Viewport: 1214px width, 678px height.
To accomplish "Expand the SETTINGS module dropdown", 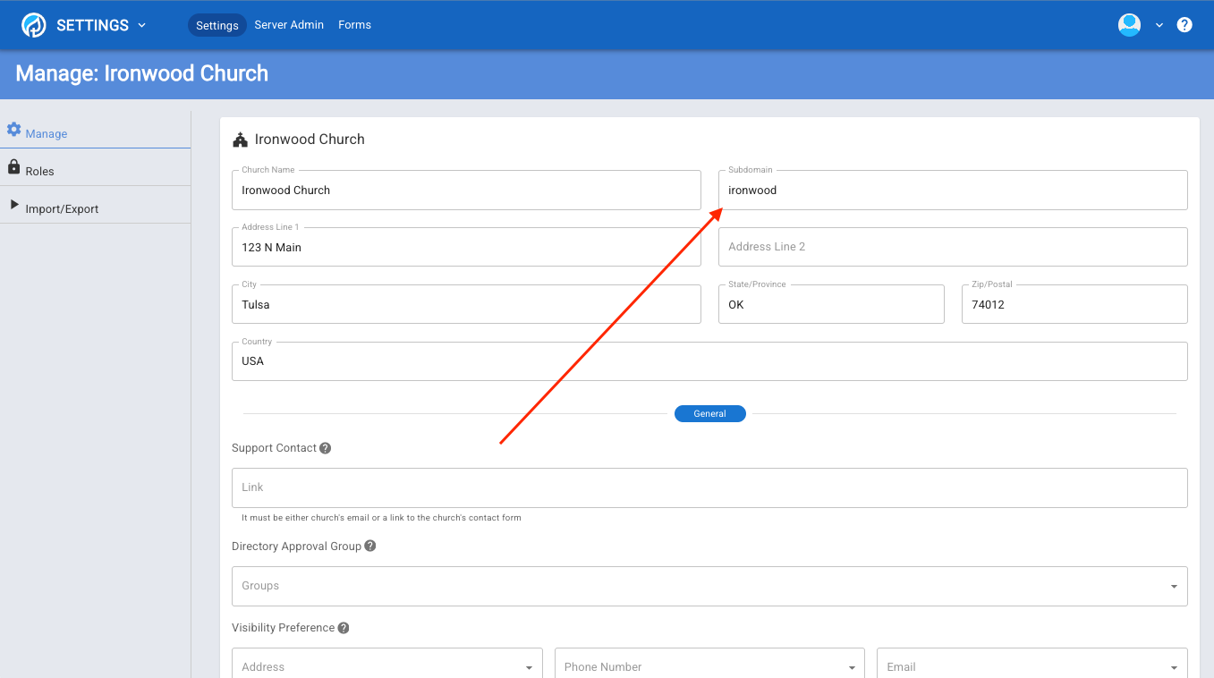I will coord(141,25).
